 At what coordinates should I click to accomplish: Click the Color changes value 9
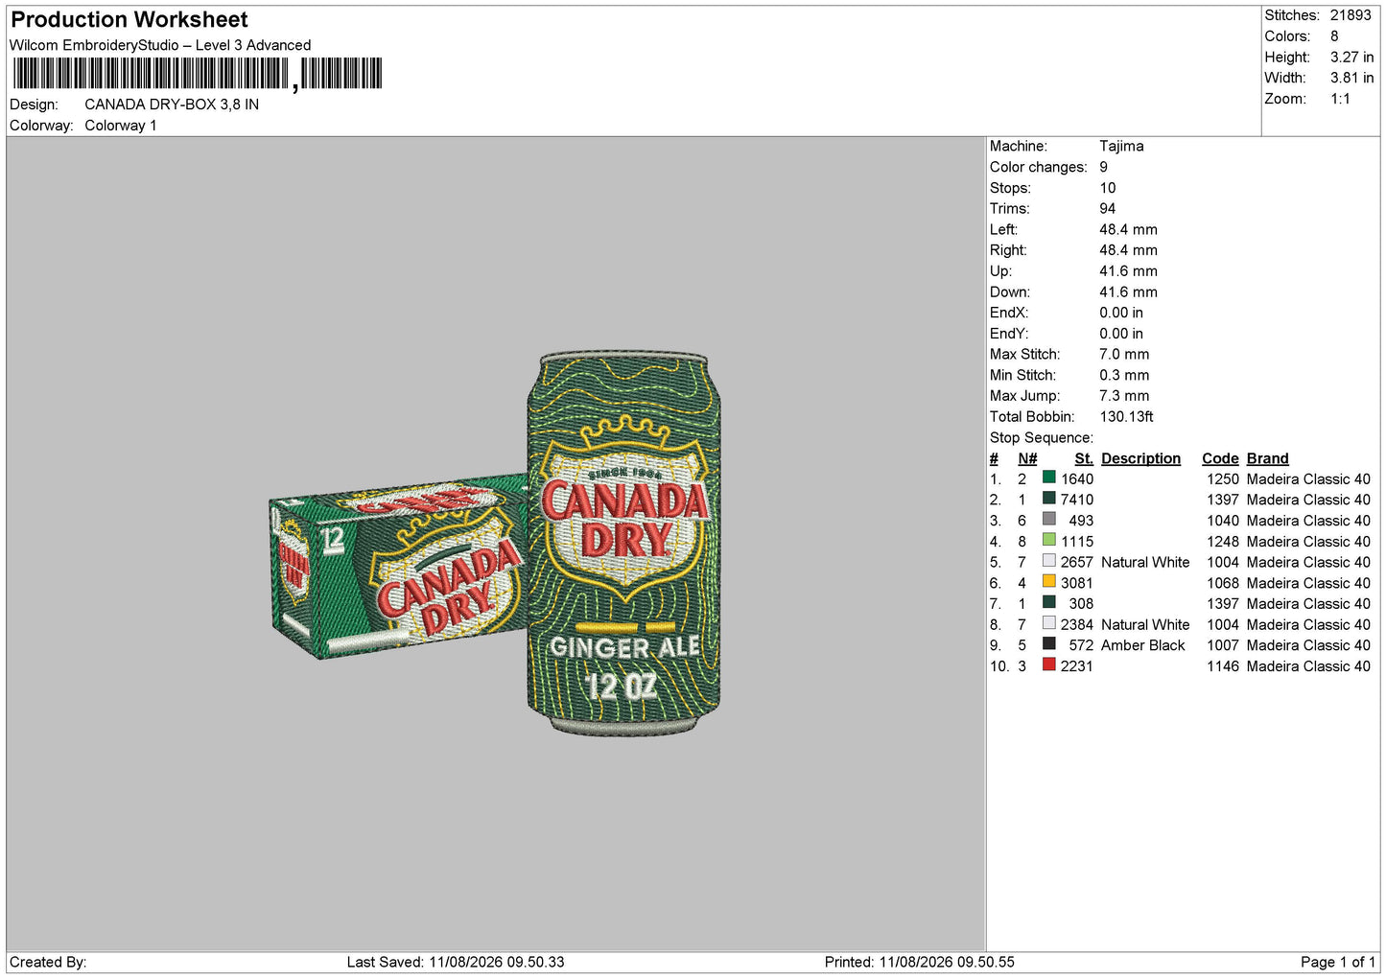click(1104, 167)
